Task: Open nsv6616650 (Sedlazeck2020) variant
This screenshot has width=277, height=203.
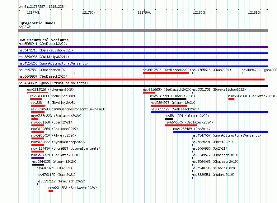Action: [x=167, y=89]
